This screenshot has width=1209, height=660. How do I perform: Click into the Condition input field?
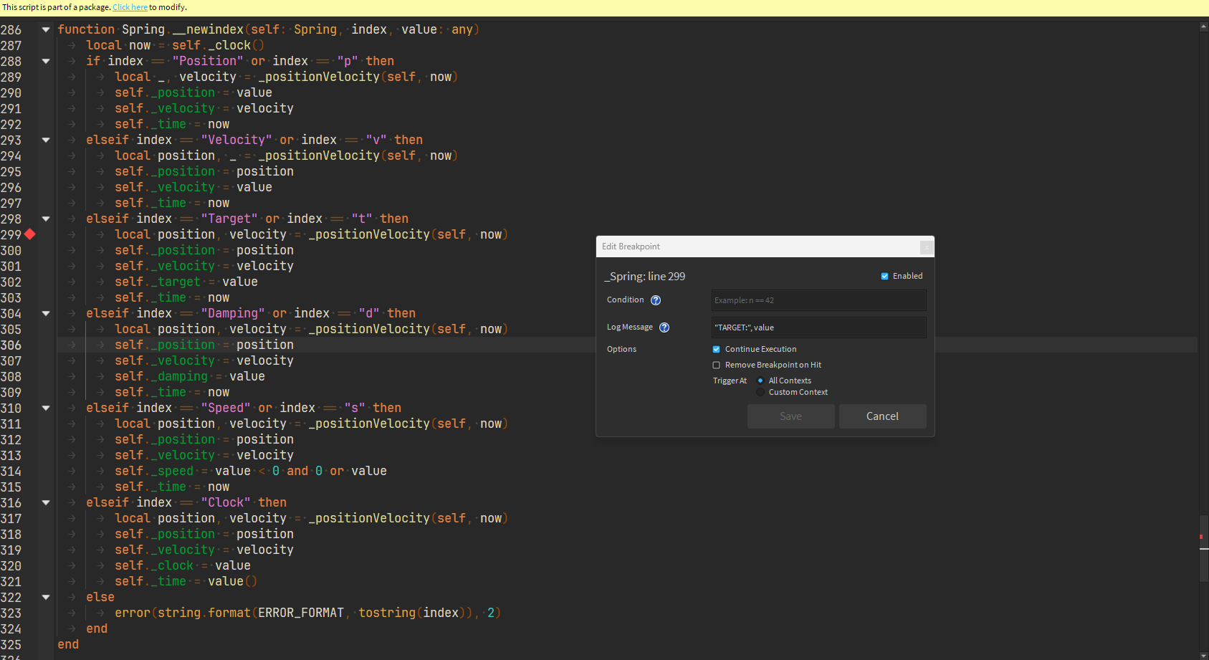point(818,300)
